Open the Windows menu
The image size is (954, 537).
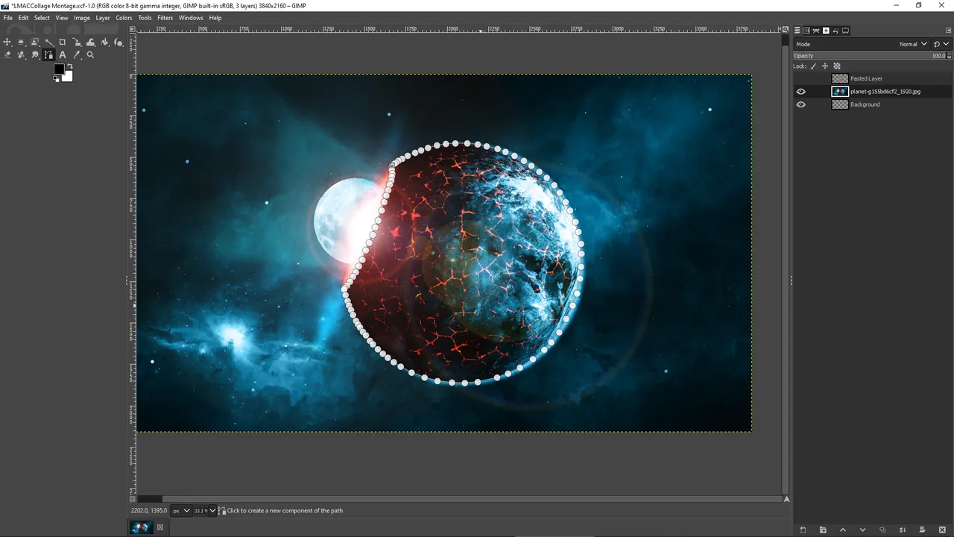(x=191, y=18)
